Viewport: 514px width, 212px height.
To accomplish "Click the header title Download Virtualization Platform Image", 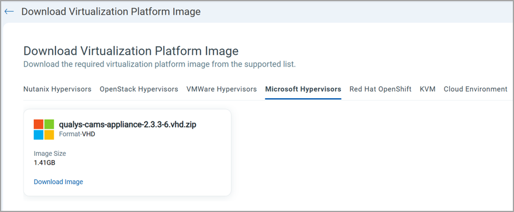I will point(111,12).
